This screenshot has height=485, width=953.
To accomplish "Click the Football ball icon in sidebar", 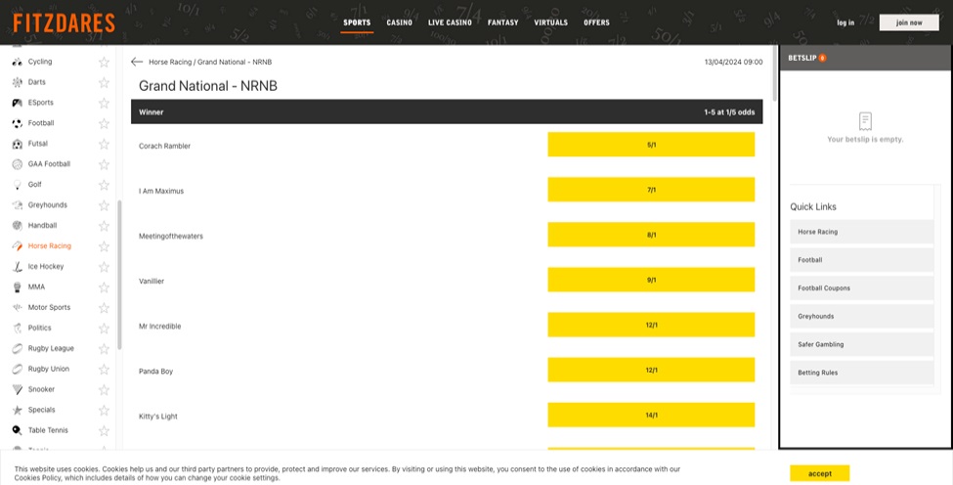I will tap(18, 123).
